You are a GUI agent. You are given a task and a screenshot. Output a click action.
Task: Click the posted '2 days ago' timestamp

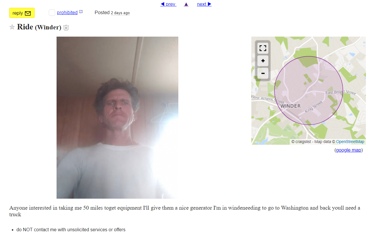[120, 13]
